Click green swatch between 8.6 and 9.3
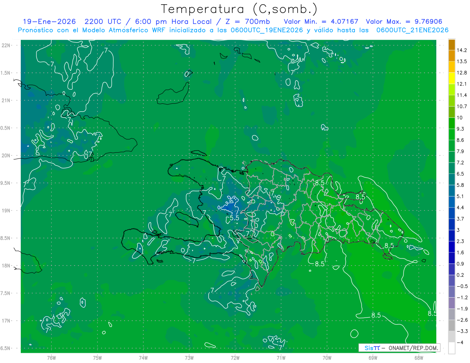 [452, 135]
